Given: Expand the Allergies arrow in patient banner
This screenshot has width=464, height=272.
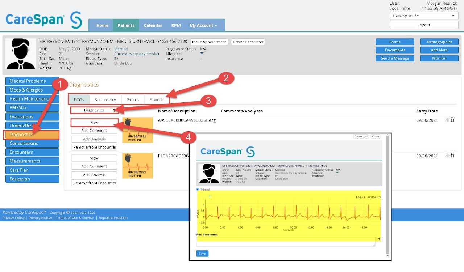Looking at the screenshot, I should coord(202,54).
